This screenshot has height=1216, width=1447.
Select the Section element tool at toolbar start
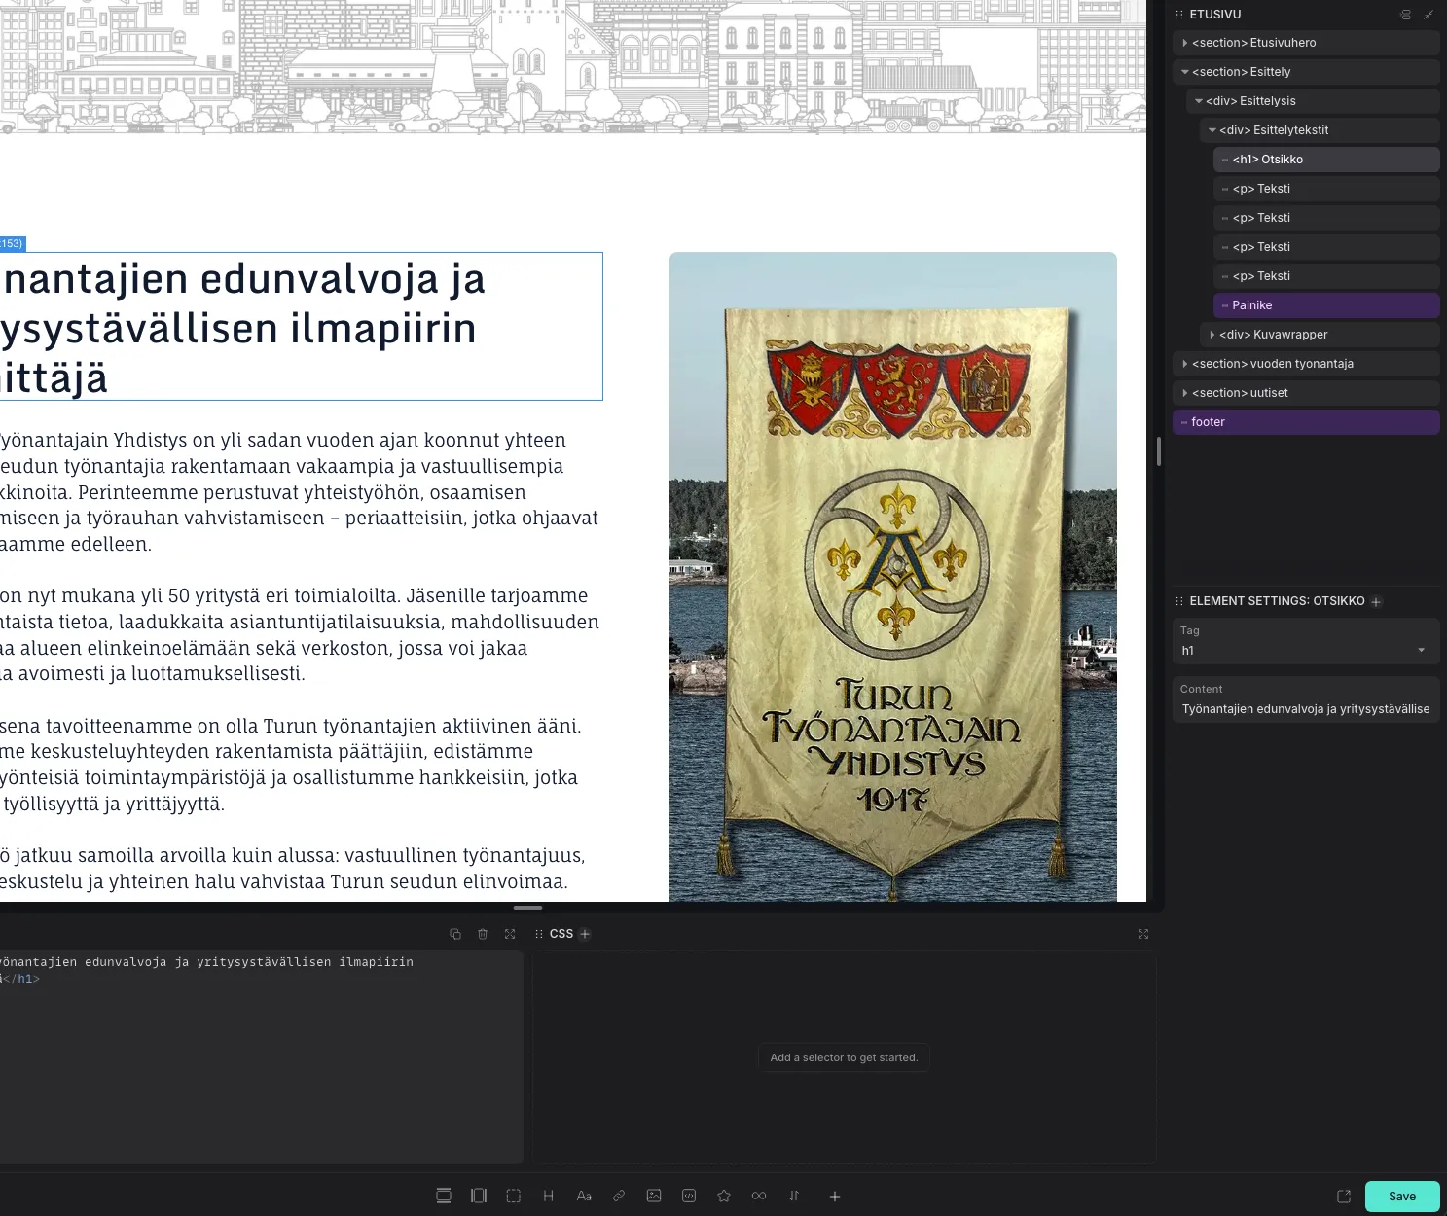[444, 1196]
